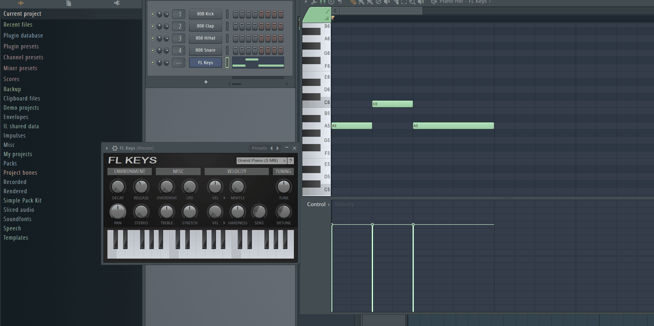This screenshot has width=654, height=326.
Task: Click the piano roll back arrow button
Action: tap(335, 11)
